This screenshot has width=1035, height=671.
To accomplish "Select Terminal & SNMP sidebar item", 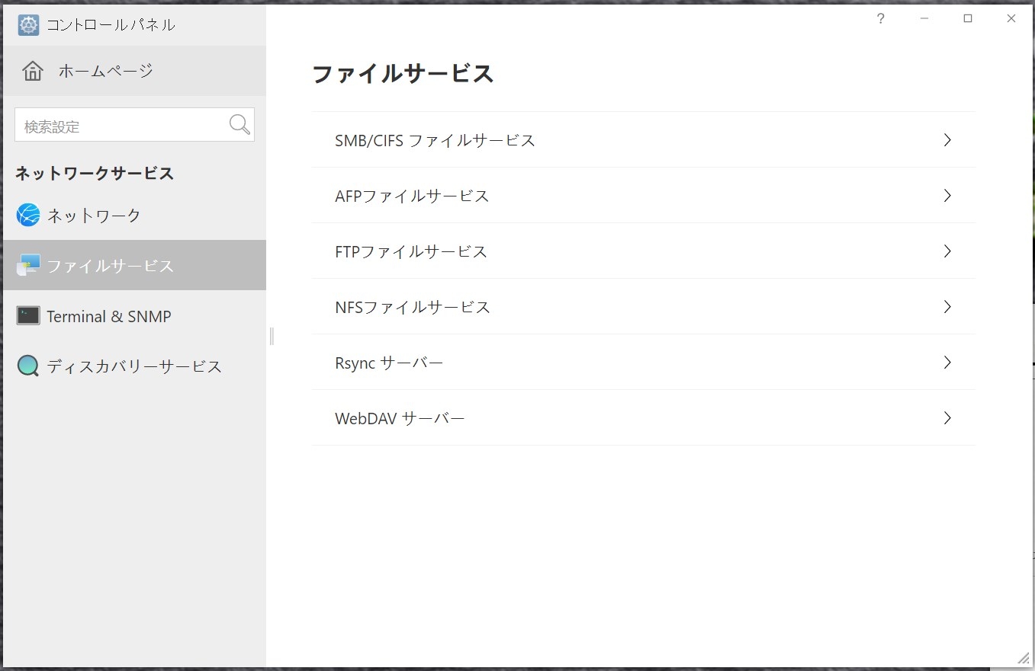I will (108, 316).
